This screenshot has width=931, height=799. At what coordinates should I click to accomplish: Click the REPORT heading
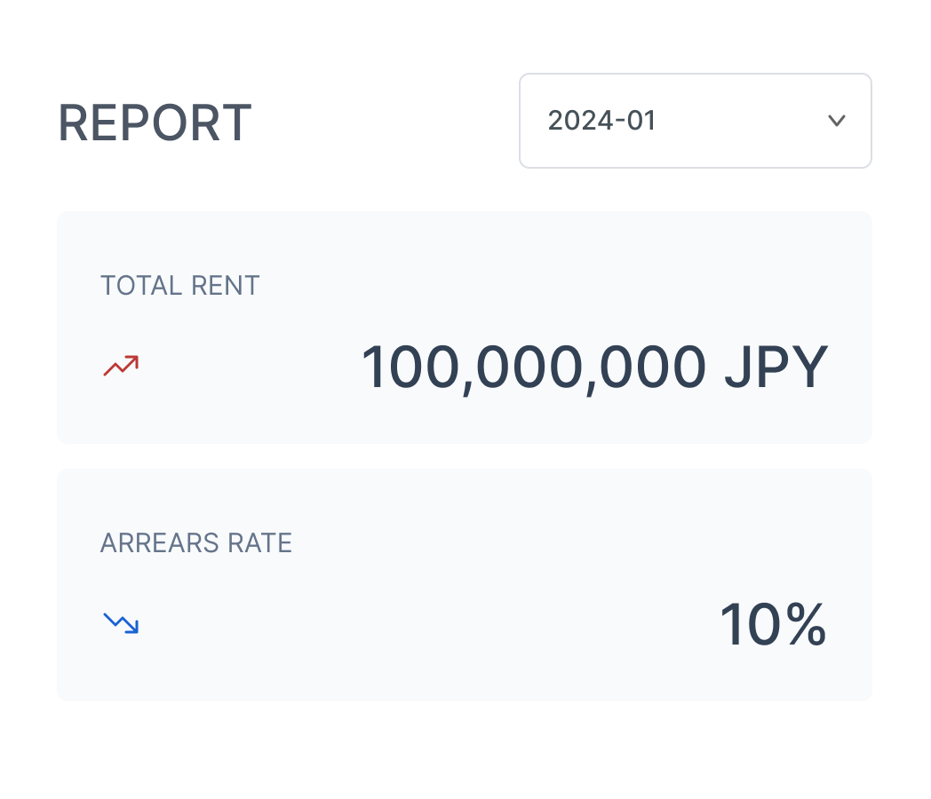tap(155, 123)
